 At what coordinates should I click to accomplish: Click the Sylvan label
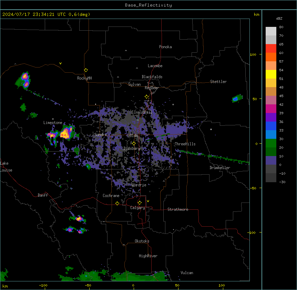coord(134,84)
